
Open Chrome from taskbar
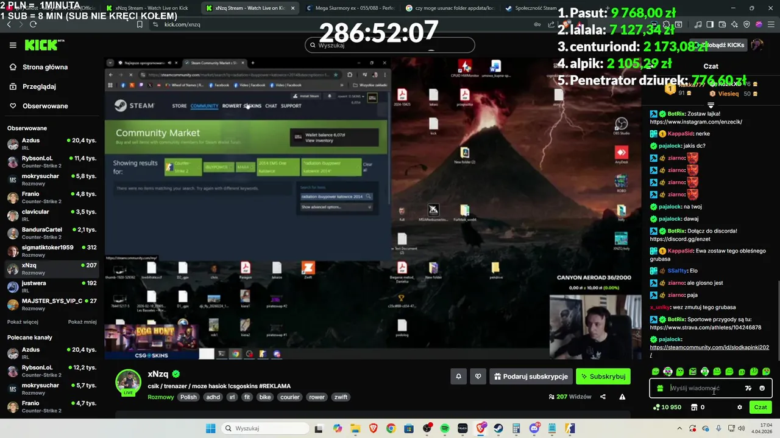point(391,428)
